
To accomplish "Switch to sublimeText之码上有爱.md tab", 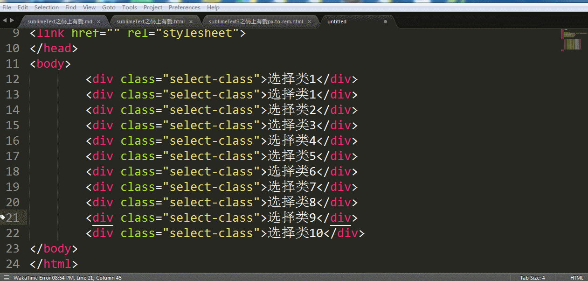I will pyautogui.click(x=60, y=21).
